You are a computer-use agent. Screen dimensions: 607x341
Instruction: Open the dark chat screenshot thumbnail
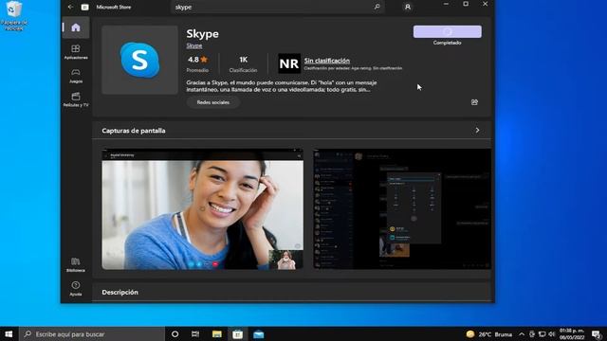402,208
